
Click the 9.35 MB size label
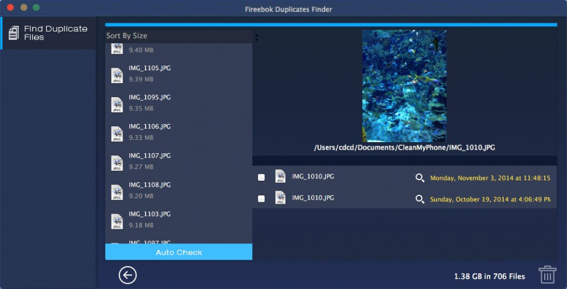pyautogui.click(x=141, y=108)
